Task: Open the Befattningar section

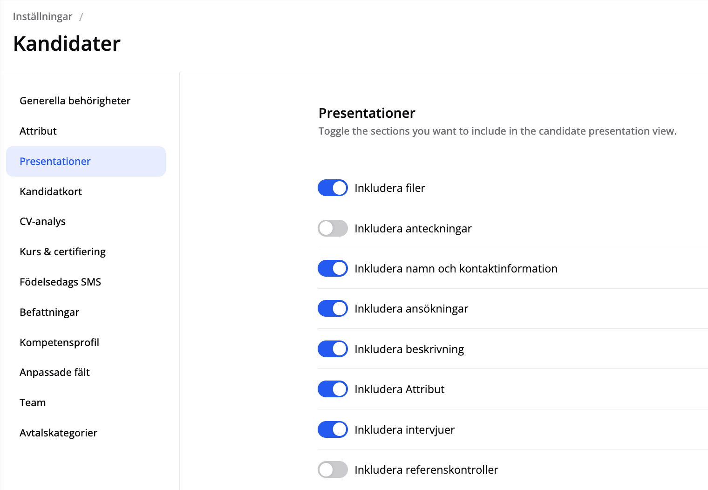Action: coord(49,312)
